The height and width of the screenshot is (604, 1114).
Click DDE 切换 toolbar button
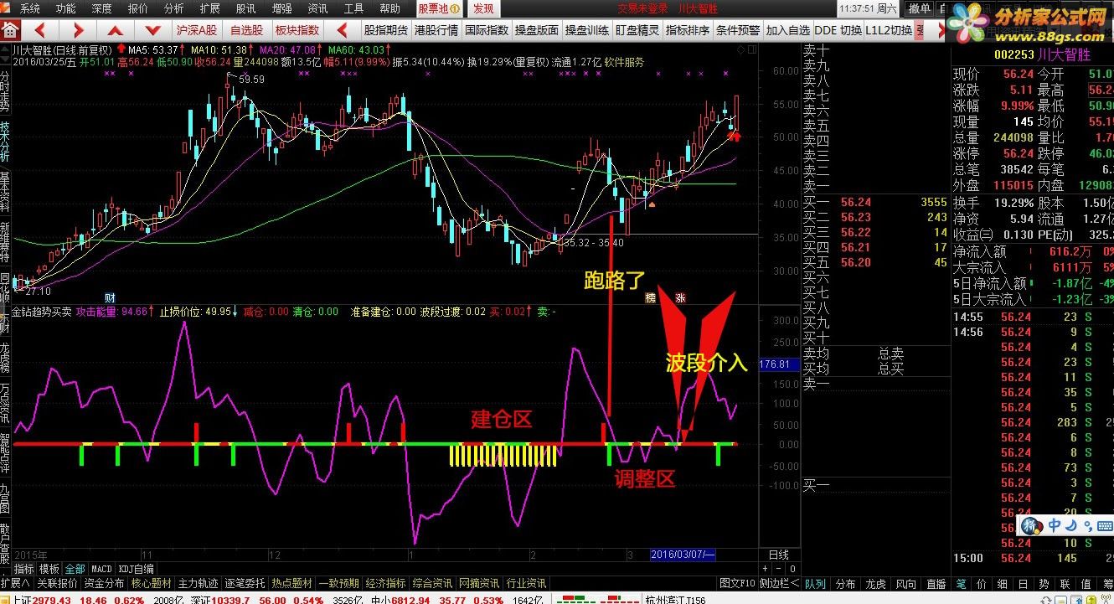pyautogui.click(x=838, y=30)
